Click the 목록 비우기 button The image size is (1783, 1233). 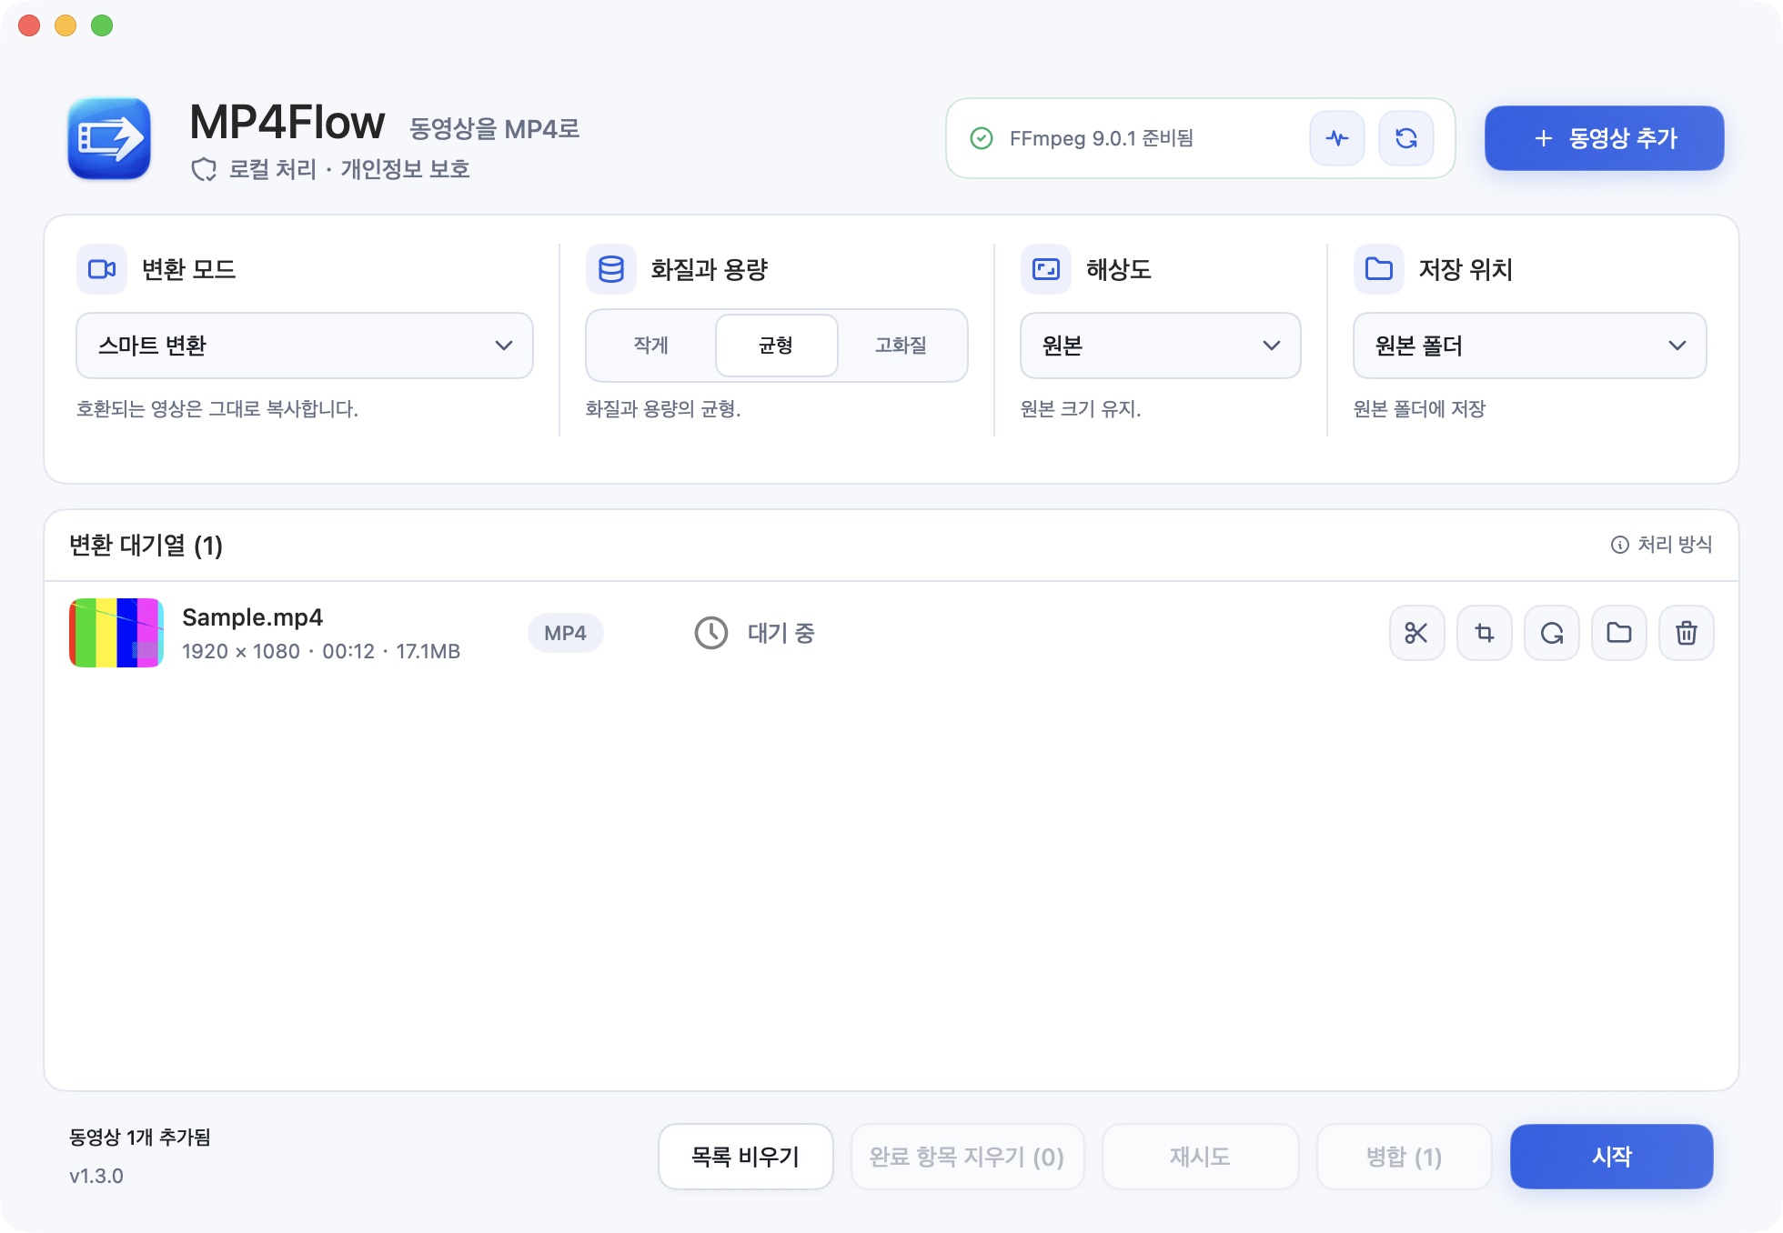746,1157
